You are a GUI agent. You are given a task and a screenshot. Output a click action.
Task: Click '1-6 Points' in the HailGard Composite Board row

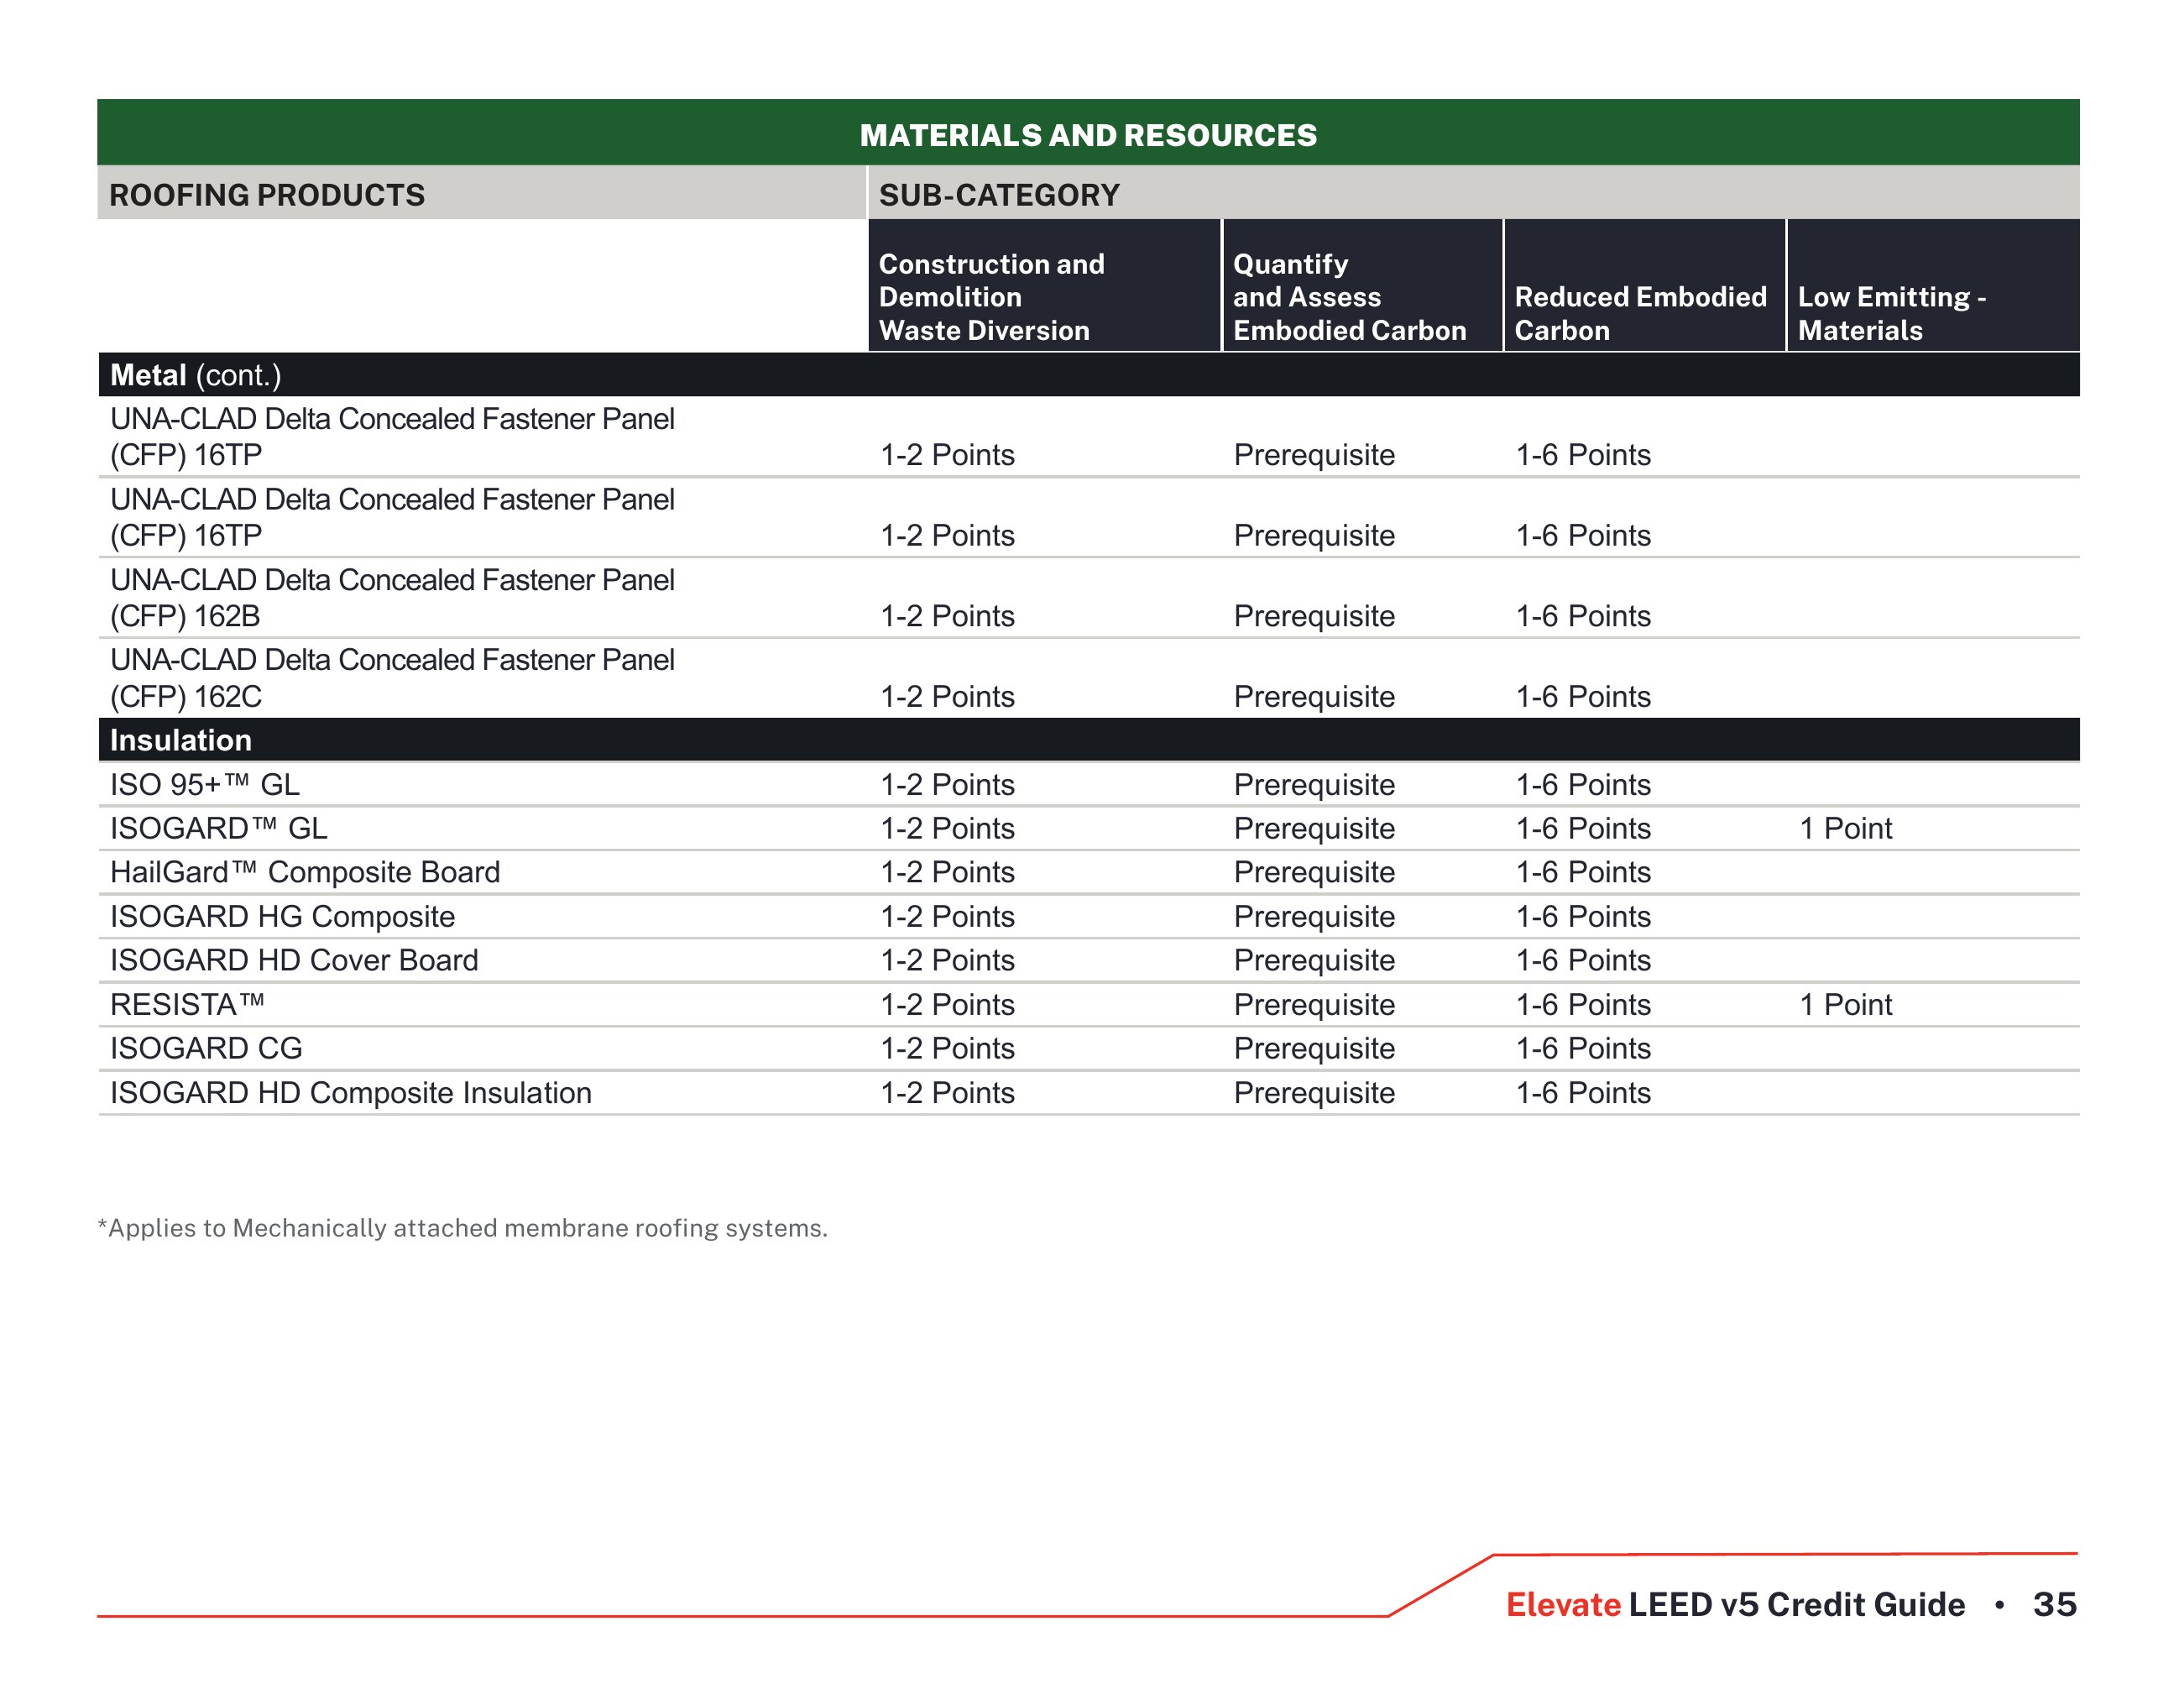click(x=1583, y=872)
